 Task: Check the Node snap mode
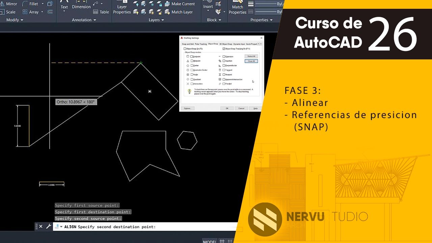pos(192,75)
